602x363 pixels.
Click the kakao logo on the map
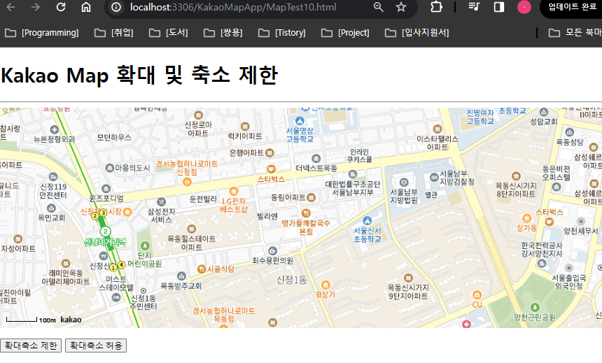pyautogui.click(x=71, y=320)
